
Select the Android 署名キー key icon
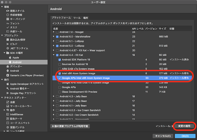[8, 89]
